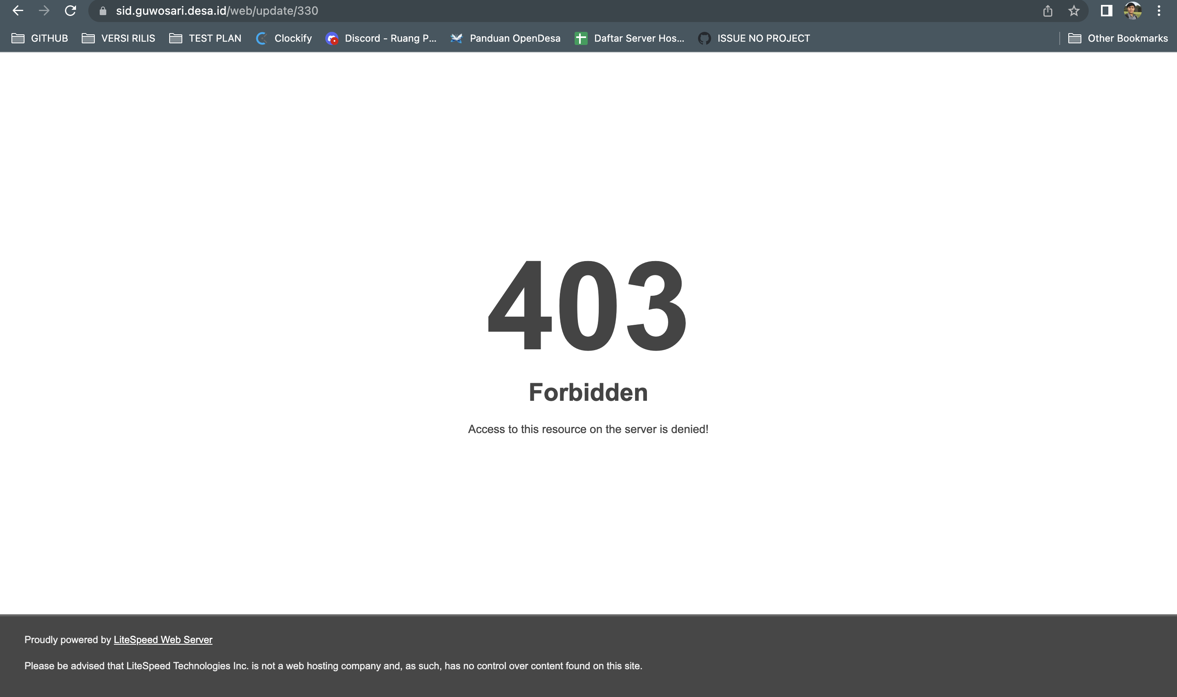The width and height of the screenshot is (1177, 697).
Task: Expand the Other Bookmarks folder
Action: [1118, 38]
